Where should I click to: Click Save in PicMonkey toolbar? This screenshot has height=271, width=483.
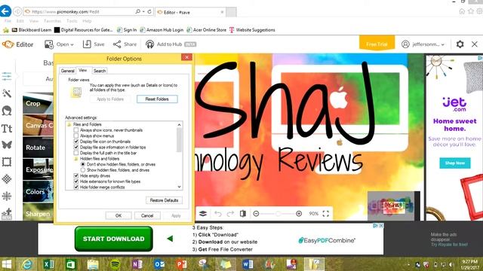pyautogui.click(x=94, y=44)
